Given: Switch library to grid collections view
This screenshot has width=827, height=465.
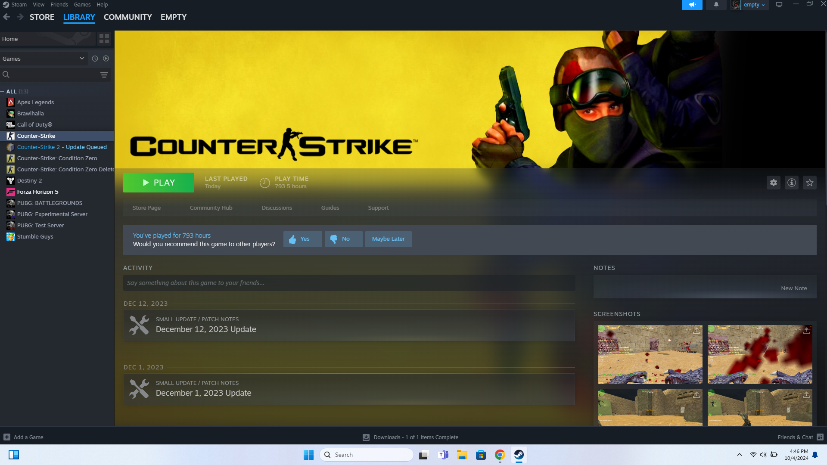Looking at the screenshot, I should pos(104,39).
